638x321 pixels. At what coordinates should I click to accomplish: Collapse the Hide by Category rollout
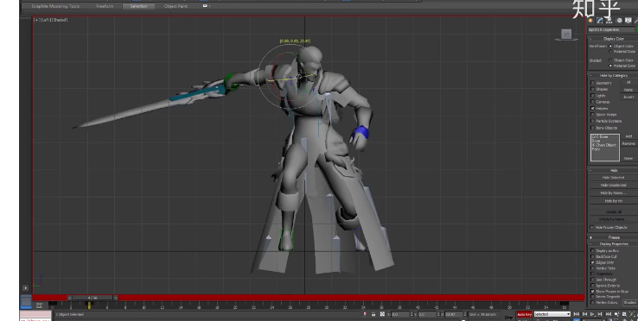(x=613, y=75)
